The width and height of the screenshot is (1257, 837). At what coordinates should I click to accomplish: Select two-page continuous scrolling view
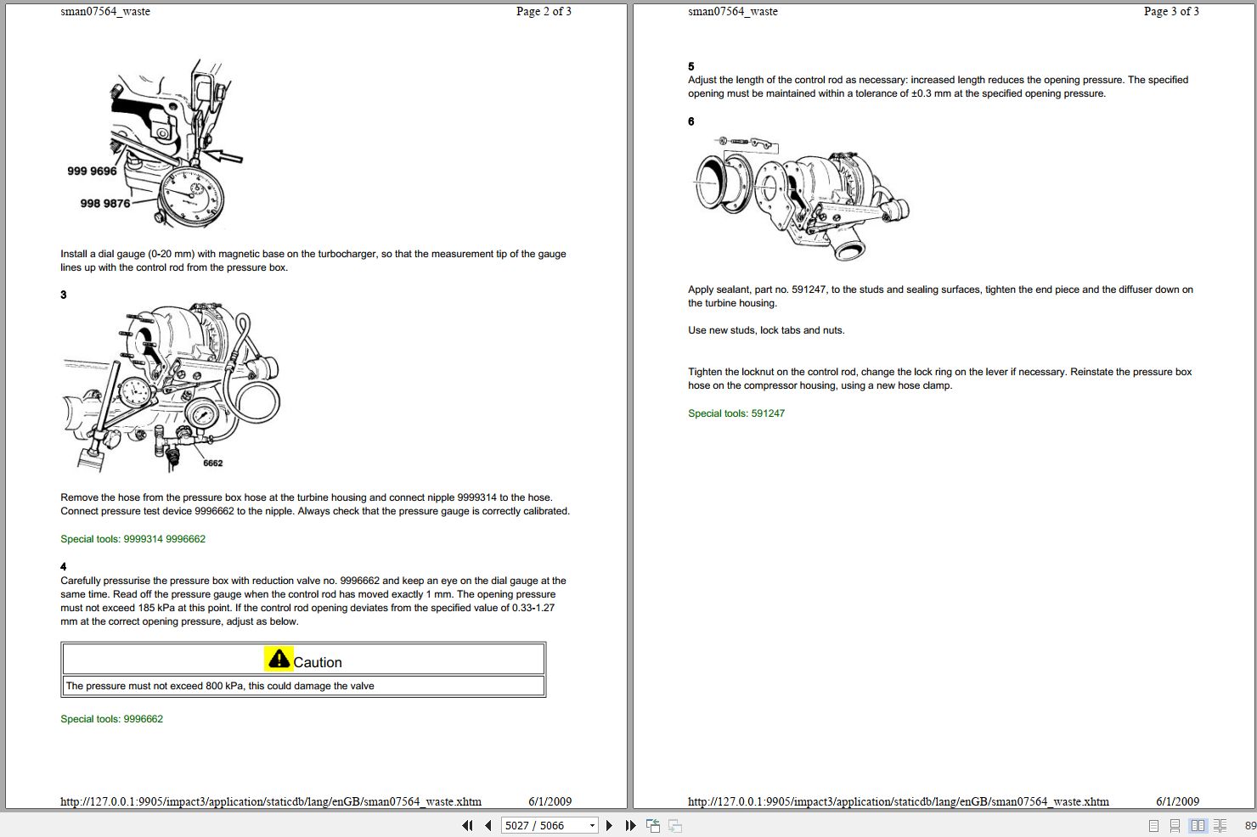coord(1220,825)
